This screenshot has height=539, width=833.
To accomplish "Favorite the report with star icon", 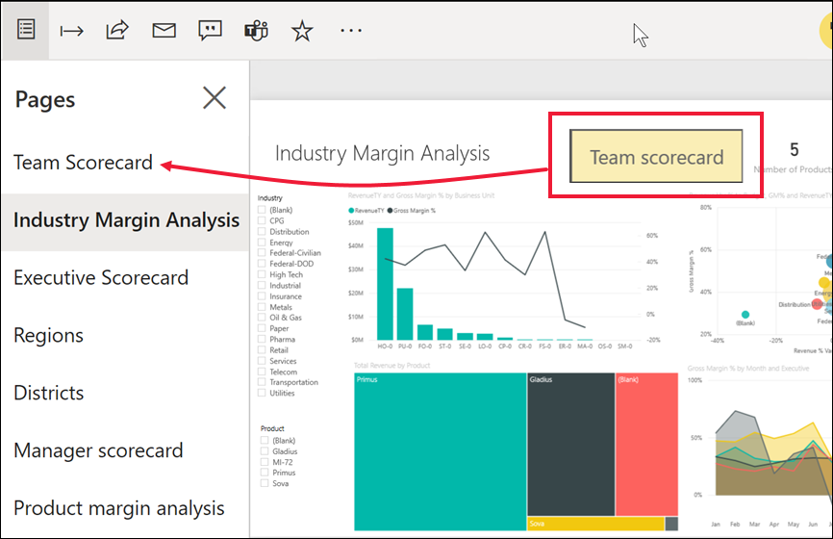I will pyautogui.click(x=302, y=31).
